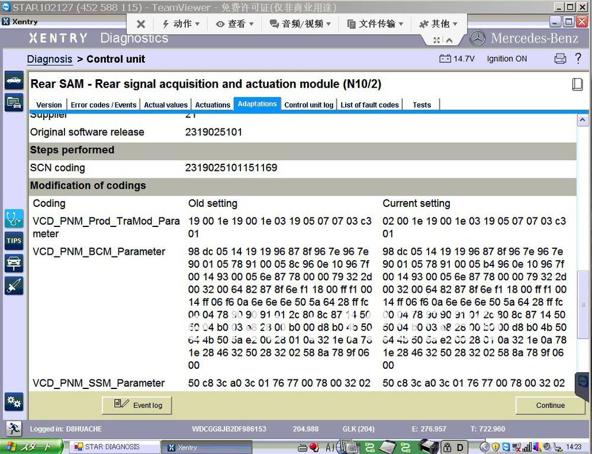Image resolution: width=592 pixels, height=454 pixels.
Task: Switch to the Actual values tab
Action: pos(166,105)
